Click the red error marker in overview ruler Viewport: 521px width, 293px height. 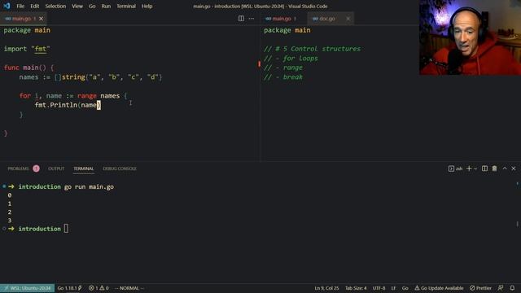point(259,63)
